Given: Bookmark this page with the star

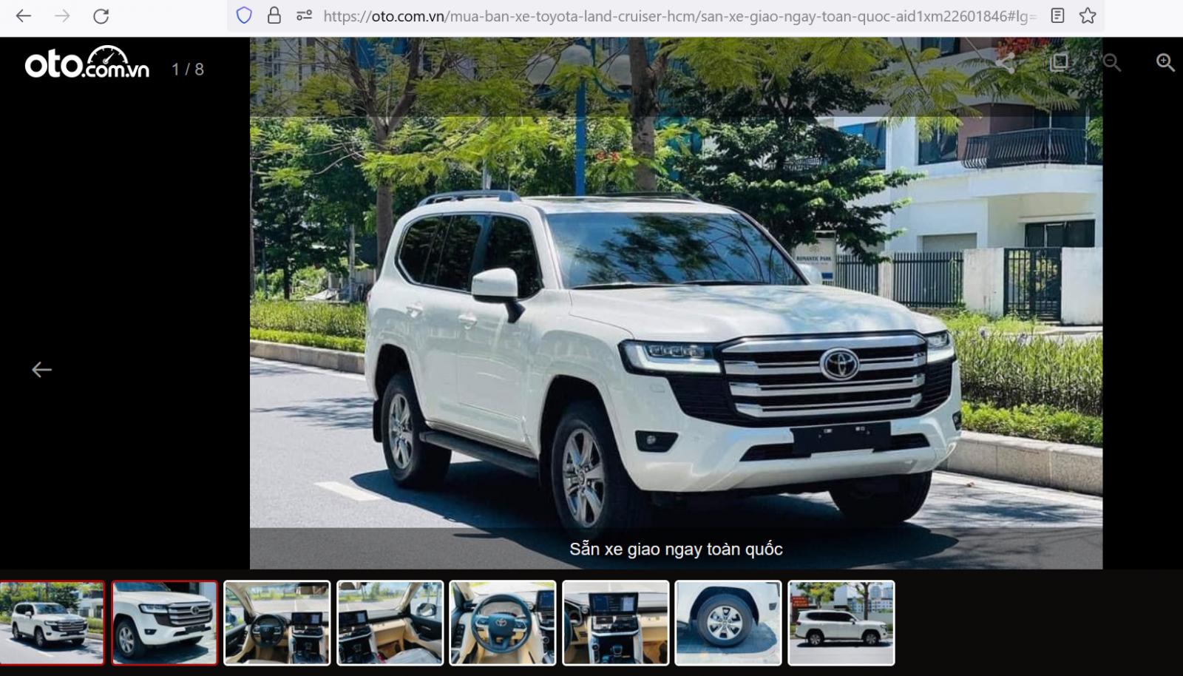Looking at the screenshot, I should (x=1088, y=16).
